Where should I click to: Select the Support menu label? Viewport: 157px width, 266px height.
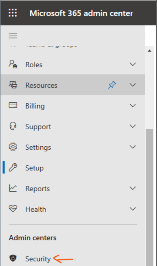click(38, 127)
